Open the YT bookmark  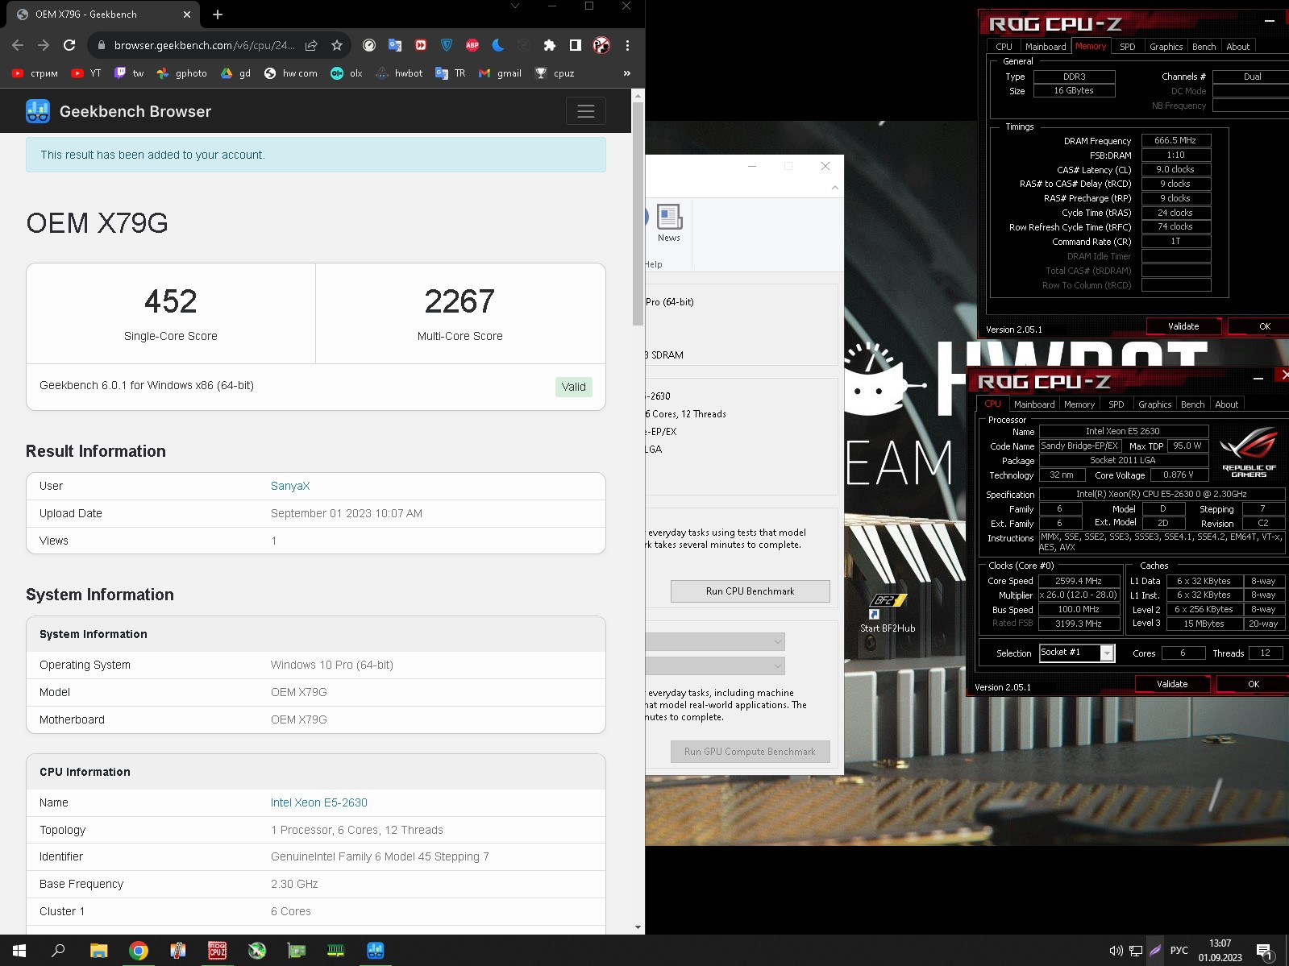[86, 73]
